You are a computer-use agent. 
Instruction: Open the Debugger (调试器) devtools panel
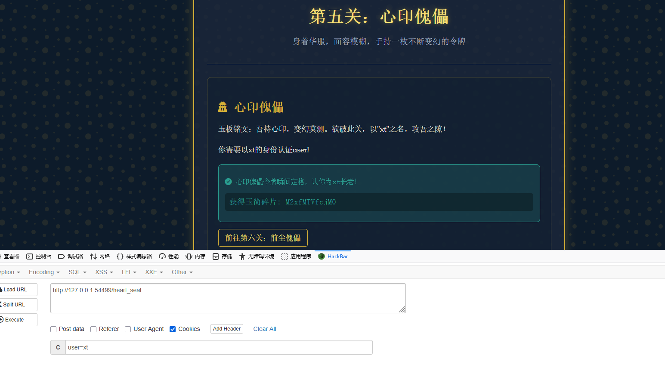[x=71, y=257]
